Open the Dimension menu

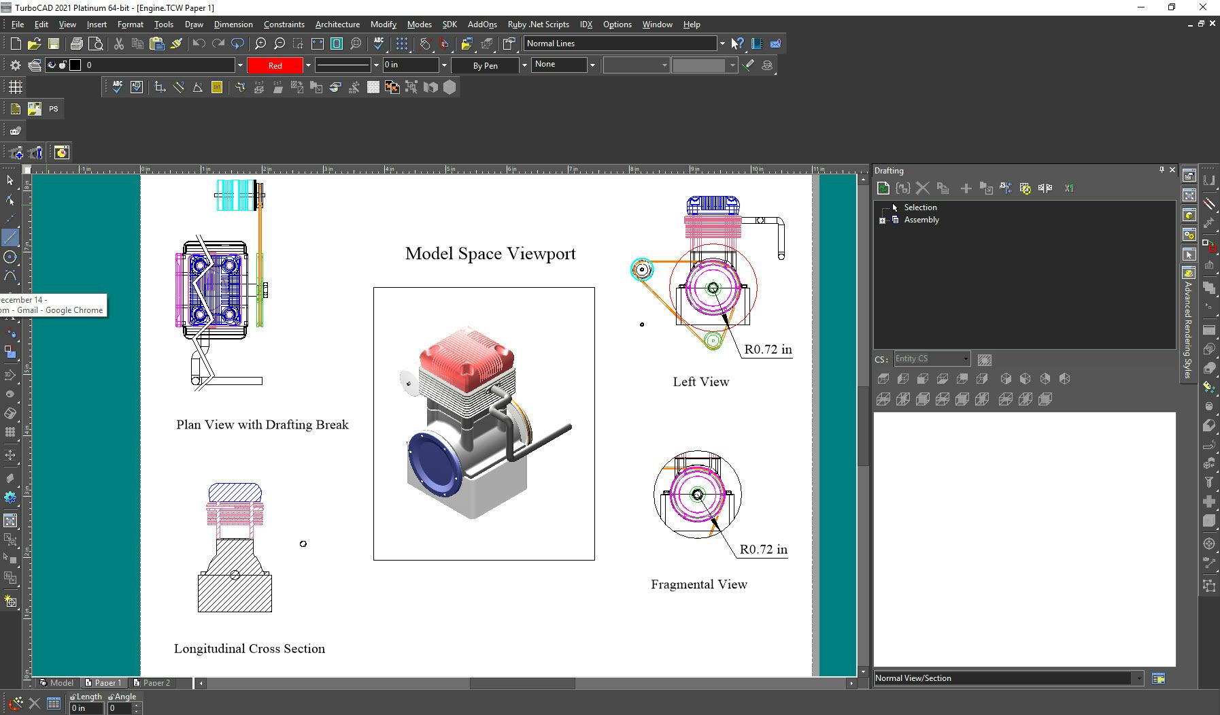pos(233,24)
